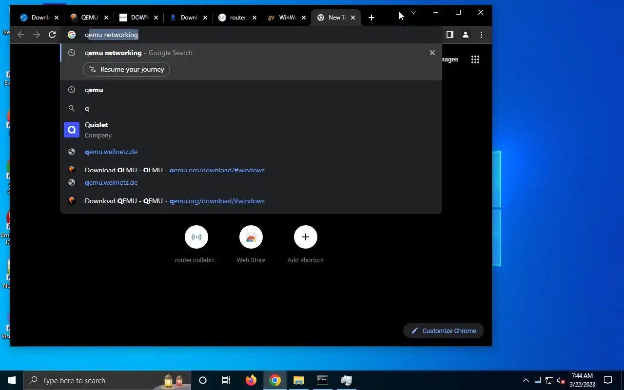Close the QEMU tab

[106, 18]
